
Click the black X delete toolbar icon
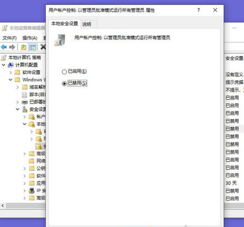coord(43,47)
